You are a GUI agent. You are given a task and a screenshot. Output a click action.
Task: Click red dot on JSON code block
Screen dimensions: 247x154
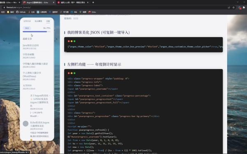coord(68,41)
